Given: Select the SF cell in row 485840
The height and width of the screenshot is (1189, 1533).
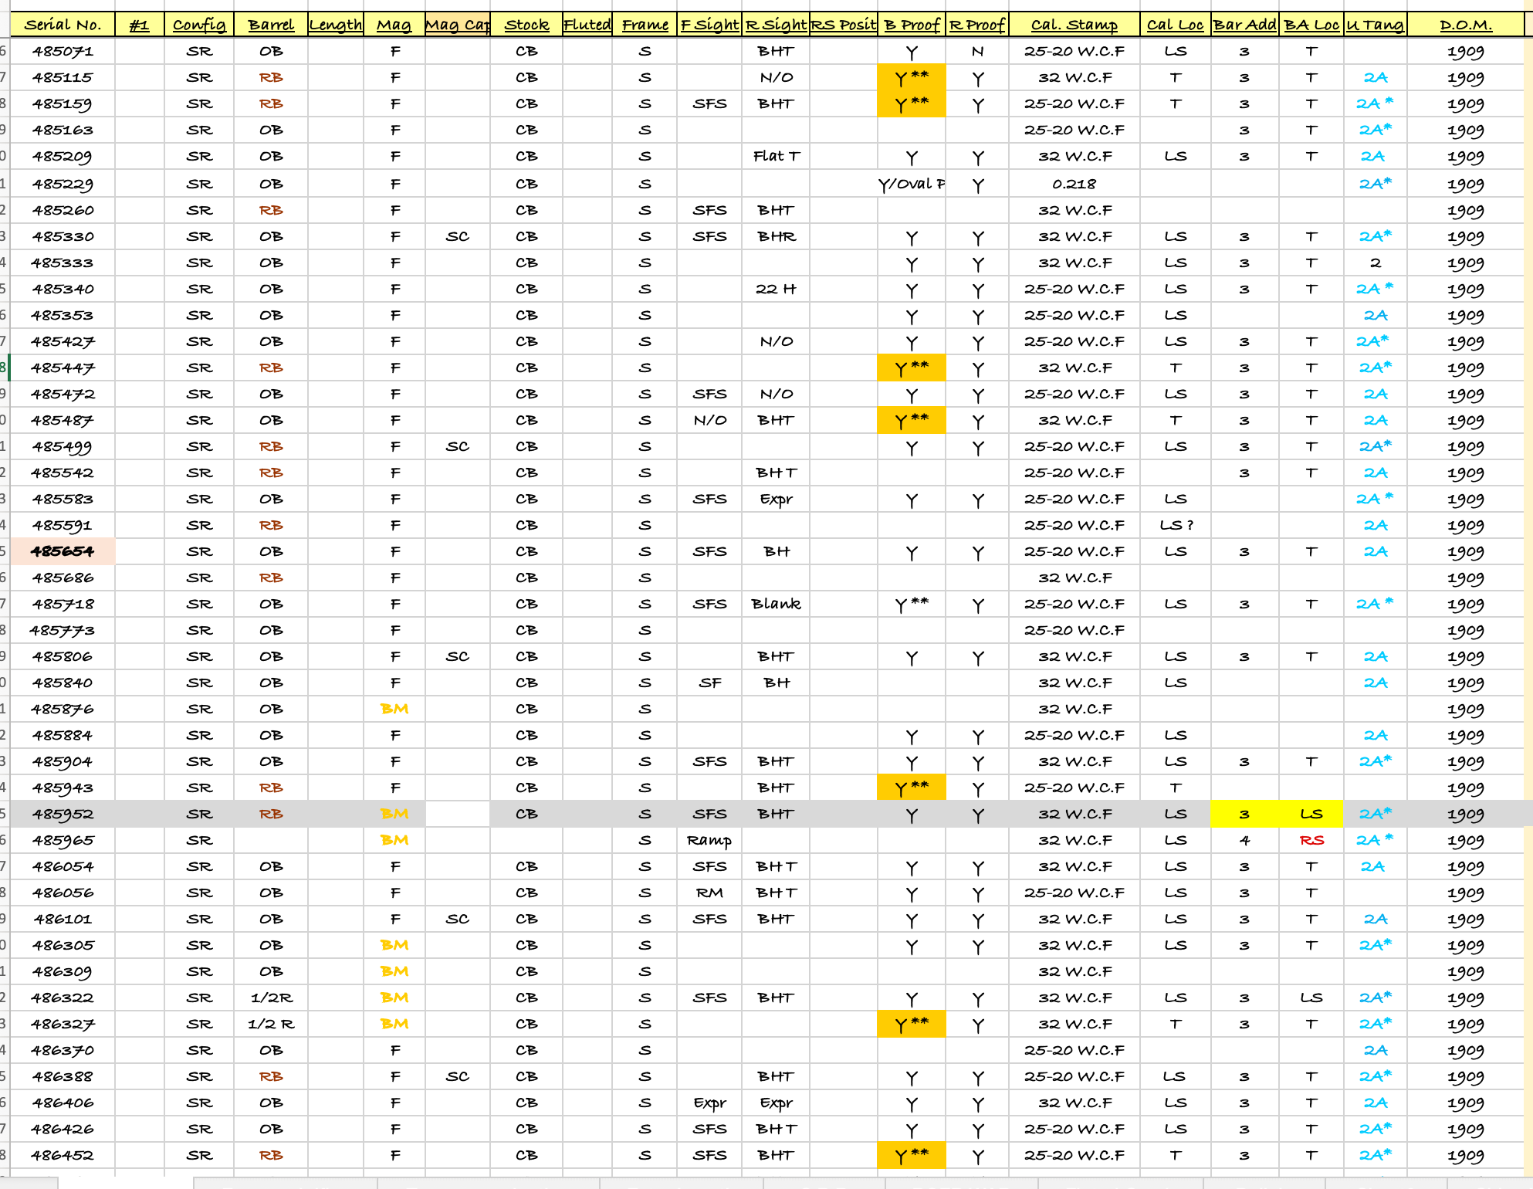Looking at the screenshot, I should pyautogui.click(x=709, y=683).
